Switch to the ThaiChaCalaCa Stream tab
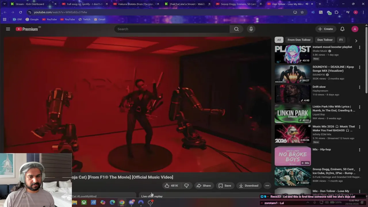Viewport: 368px width, 207px height. point(187,4)
